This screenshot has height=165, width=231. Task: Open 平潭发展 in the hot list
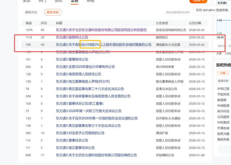223,128
